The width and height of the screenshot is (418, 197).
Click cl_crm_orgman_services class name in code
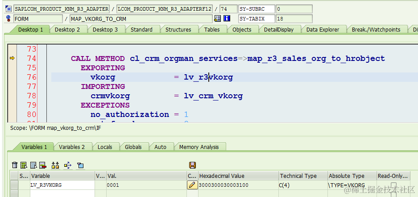pyautogui.click(x=184, y=59)
